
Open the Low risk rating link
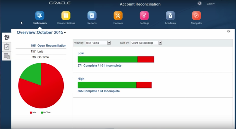click(81, 53)
